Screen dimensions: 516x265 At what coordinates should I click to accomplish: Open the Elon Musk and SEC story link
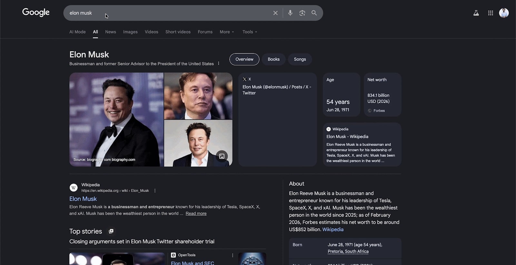193,263
